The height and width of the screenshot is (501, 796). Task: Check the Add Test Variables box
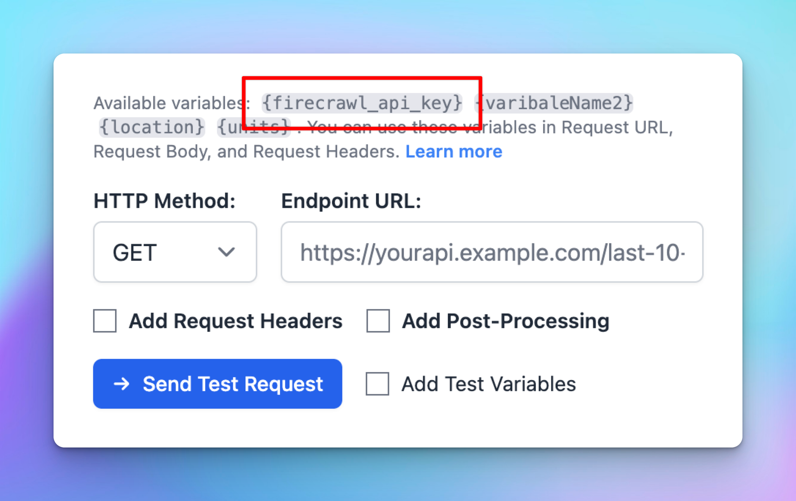pyautogui.click(x=377, y=384)
